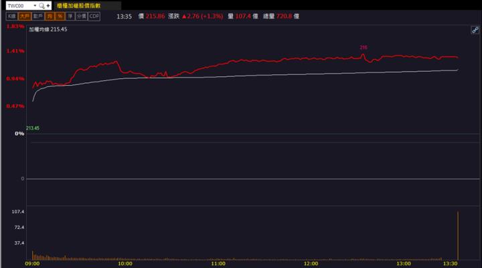Click the 09:00 time axis label
The image size is (482, 268).
click(32, 264)
